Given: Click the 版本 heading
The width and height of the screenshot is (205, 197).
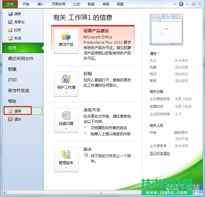Looking at the screenshot, I should [88, 149].
